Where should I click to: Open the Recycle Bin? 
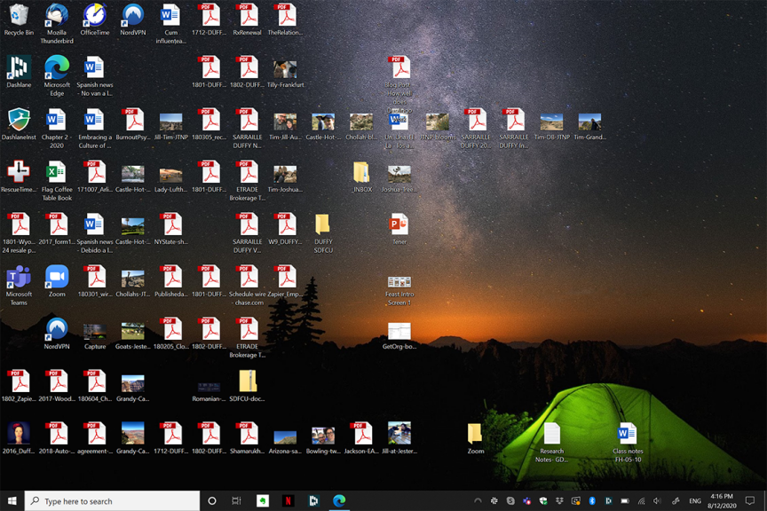19,16
